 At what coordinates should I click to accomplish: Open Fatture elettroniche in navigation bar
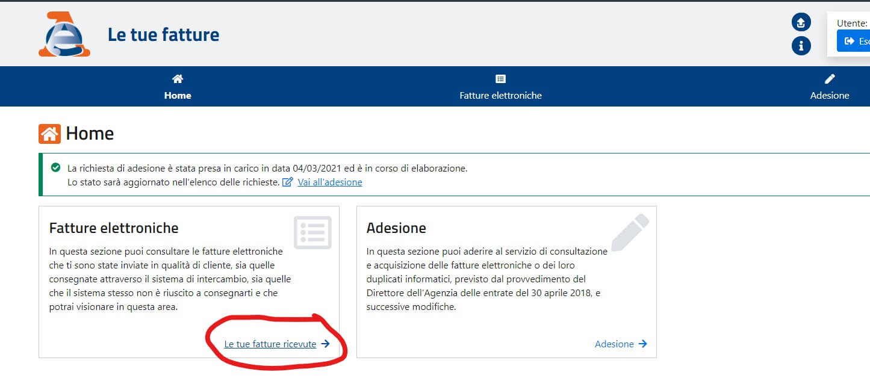[500, 96]
